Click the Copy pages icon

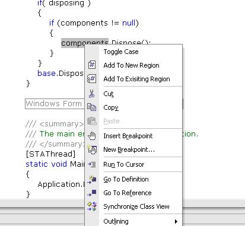coord(91,107)
